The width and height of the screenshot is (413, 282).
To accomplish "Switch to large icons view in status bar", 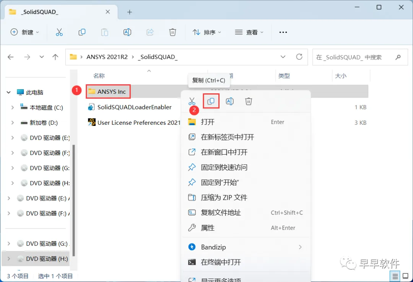I will coord(406,276).
